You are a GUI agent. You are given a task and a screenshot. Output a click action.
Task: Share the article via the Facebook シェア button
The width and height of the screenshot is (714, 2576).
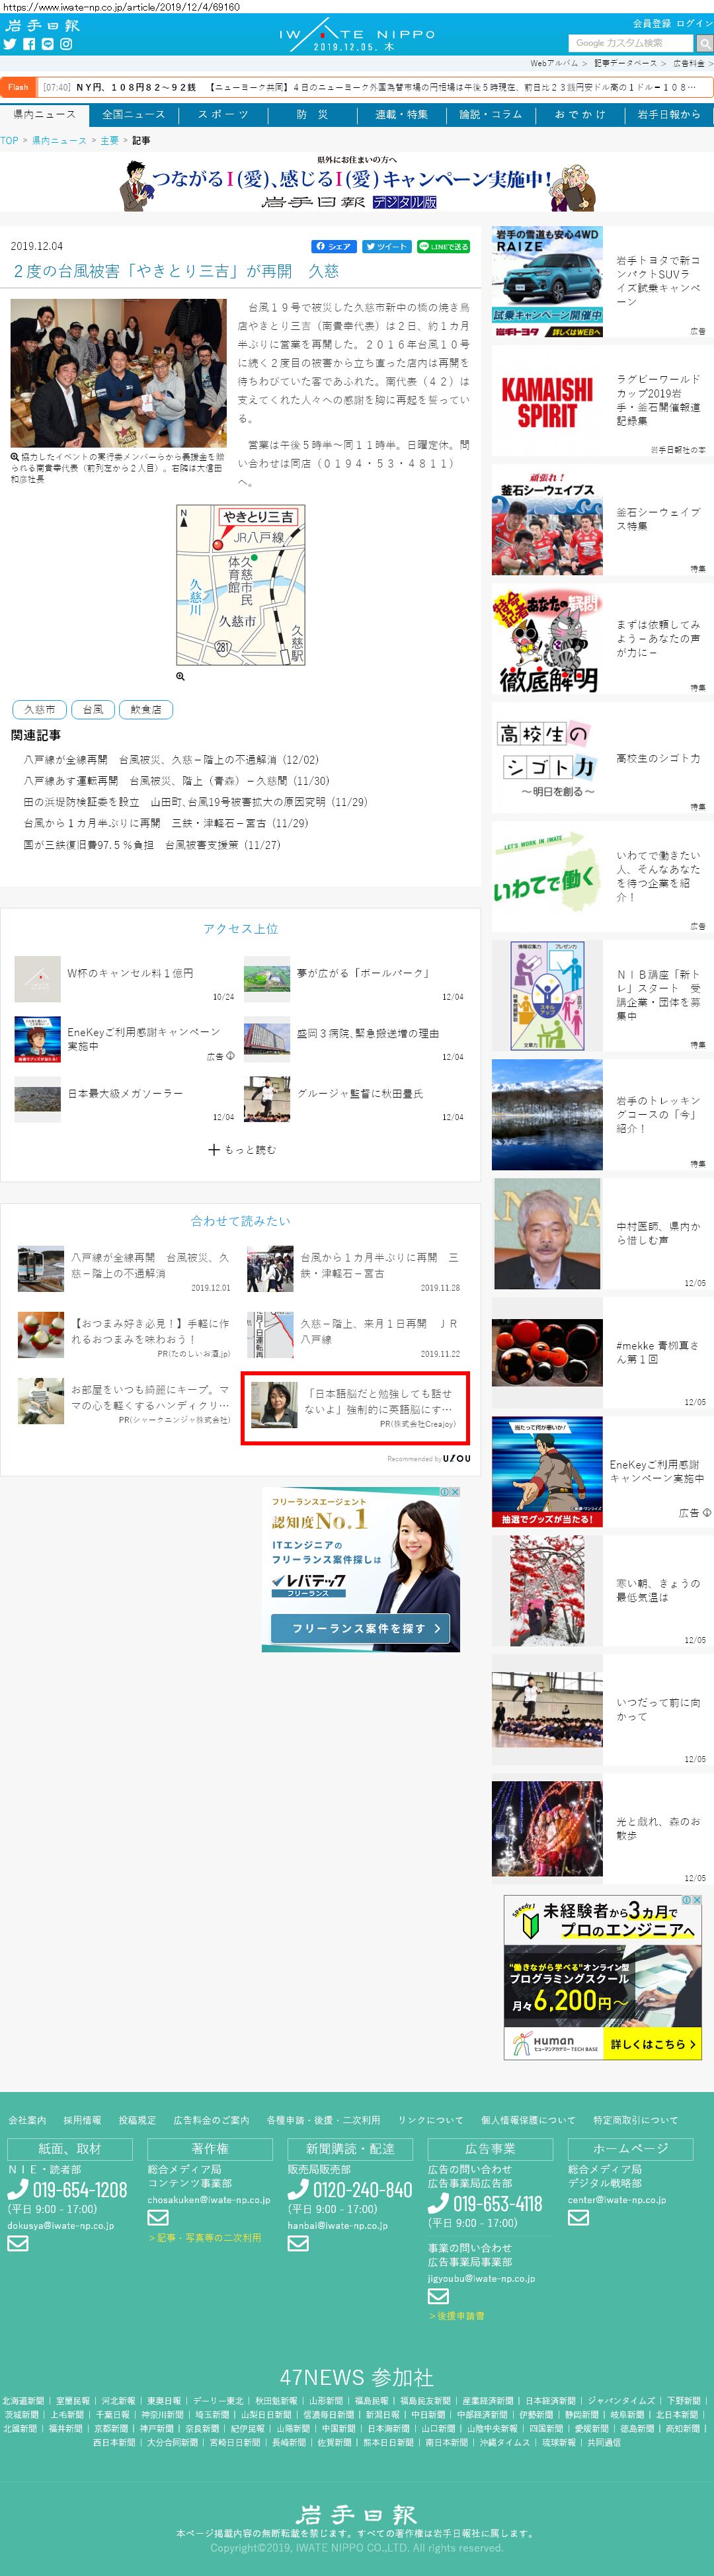(333, 246)
